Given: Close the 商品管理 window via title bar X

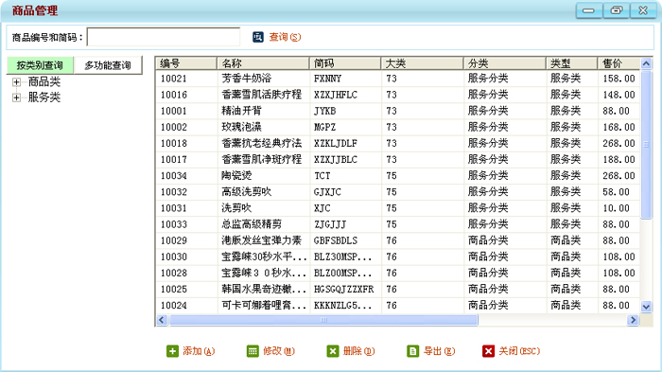Looking at the screenshot, I should tap(643, 10).
